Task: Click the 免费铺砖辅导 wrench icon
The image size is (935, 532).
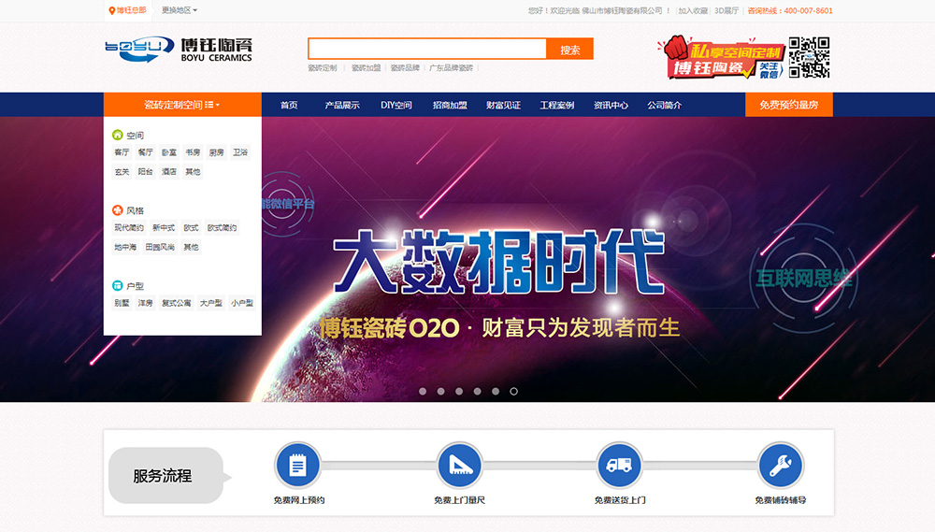Action: coord(780,466)
